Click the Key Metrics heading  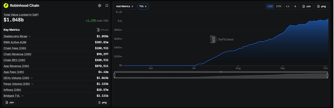(12, 30)
